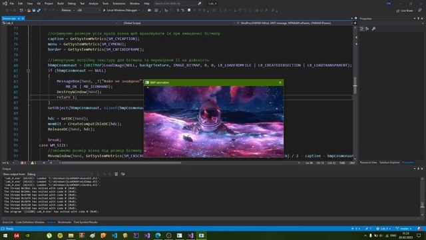Expand the Local Windows Debugger dropdown arrow
The image size is (426, 240).
coord(139,11)
